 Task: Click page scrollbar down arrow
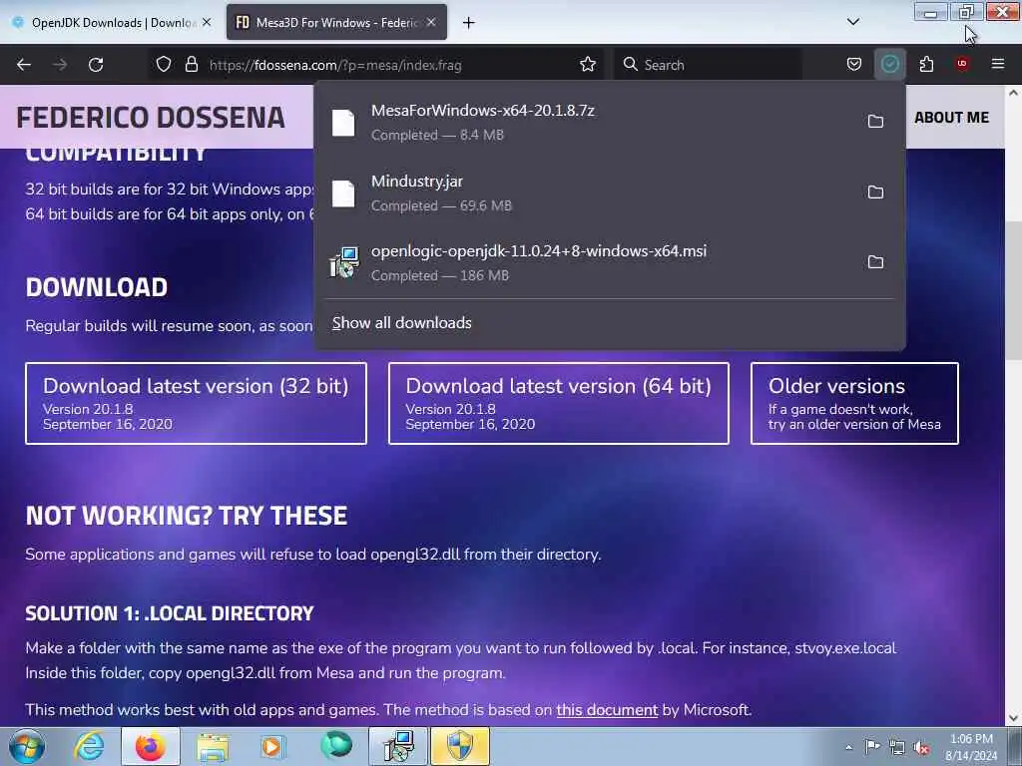pyautogui.click(x=1013, y=718)
